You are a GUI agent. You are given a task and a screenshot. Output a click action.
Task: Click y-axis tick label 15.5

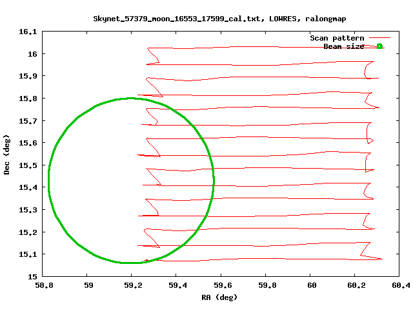[28, 165]
